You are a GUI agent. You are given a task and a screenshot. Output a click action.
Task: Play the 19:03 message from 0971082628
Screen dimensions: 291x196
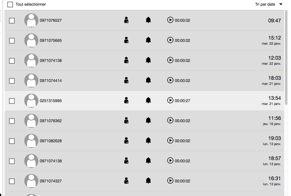(x=170, y=140)
